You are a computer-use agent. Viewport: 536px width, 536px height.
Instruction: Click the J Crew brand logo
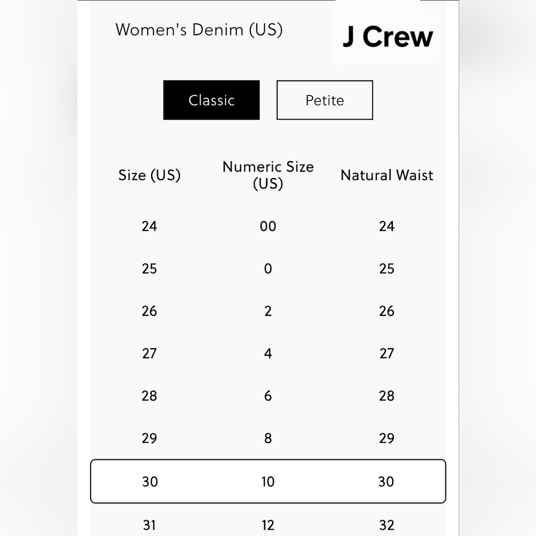[387, 36]
